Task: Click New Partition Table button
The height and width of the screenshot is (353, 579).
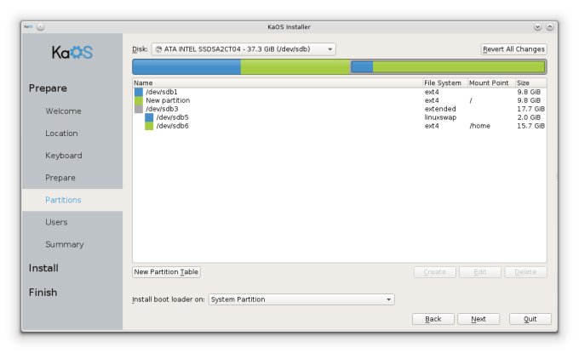Action: click(x=166, y=272)
